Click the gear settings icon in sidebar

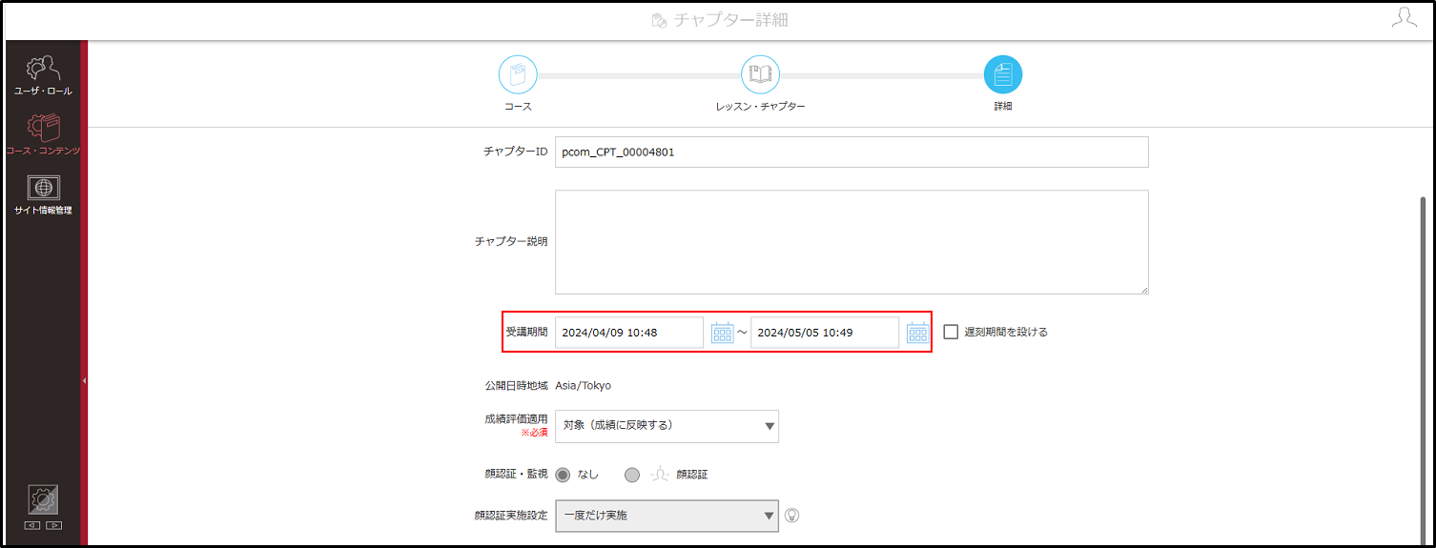pos(43,499)
